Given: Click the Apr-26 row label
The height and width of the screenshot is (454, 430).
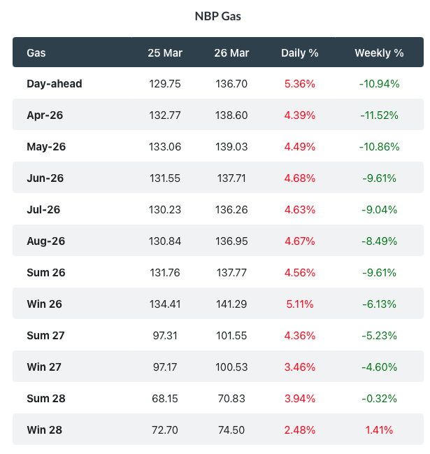Looking at the screenshot, I should point(45,115).
